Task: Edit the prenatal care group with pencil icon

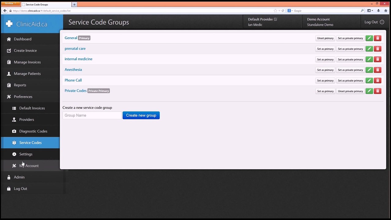Action: click(x=369, y=49)
